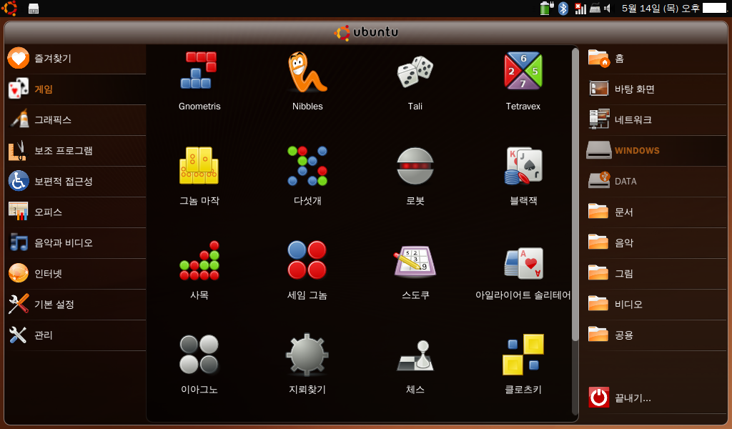Click the keyboard input method icon
The height and width of the screenshot is (429, 732).
pos(595,8)
